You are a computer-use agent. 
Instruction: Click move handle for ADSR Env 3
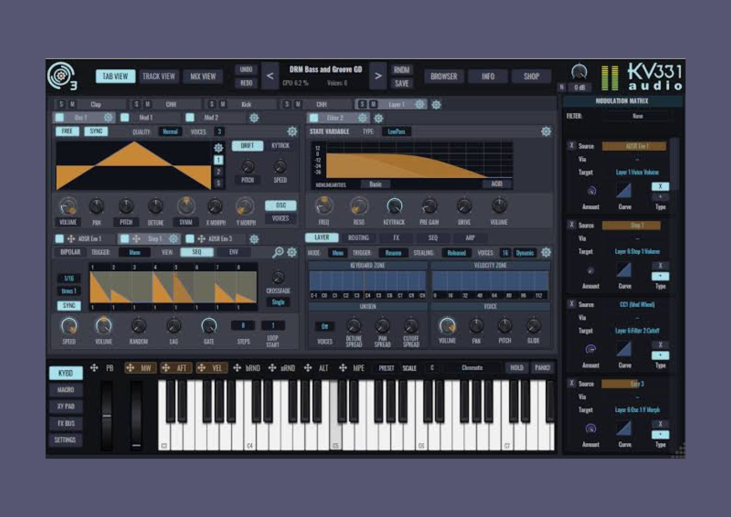click(x=201, y=239)
